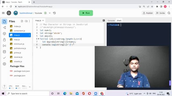Image resolution: width=172 pixels, height=96 pixels.
Task: Expand the repl name dropdown chevron
Action: tap(50, 13)
